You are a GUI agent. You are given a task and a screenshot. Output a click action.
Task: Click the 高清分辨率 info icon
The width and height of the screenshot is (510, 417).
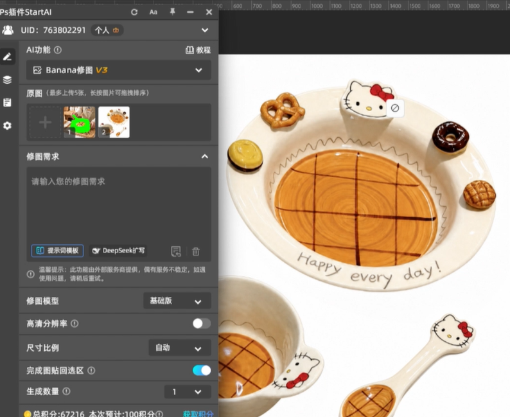coord(75,324)
